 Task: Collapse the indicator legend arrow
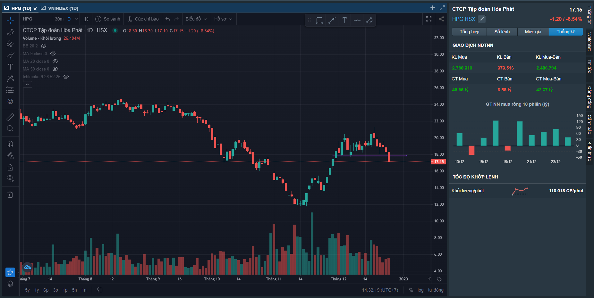tap(27, 85)
